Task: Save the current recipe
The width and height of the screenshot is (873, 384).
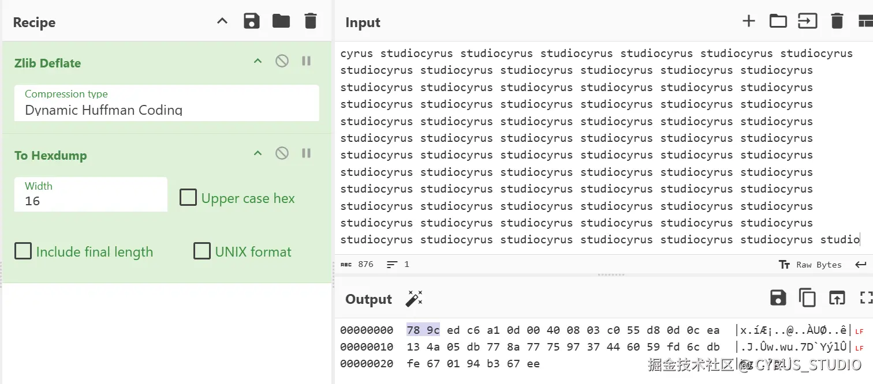Action: tap(252, 21)
